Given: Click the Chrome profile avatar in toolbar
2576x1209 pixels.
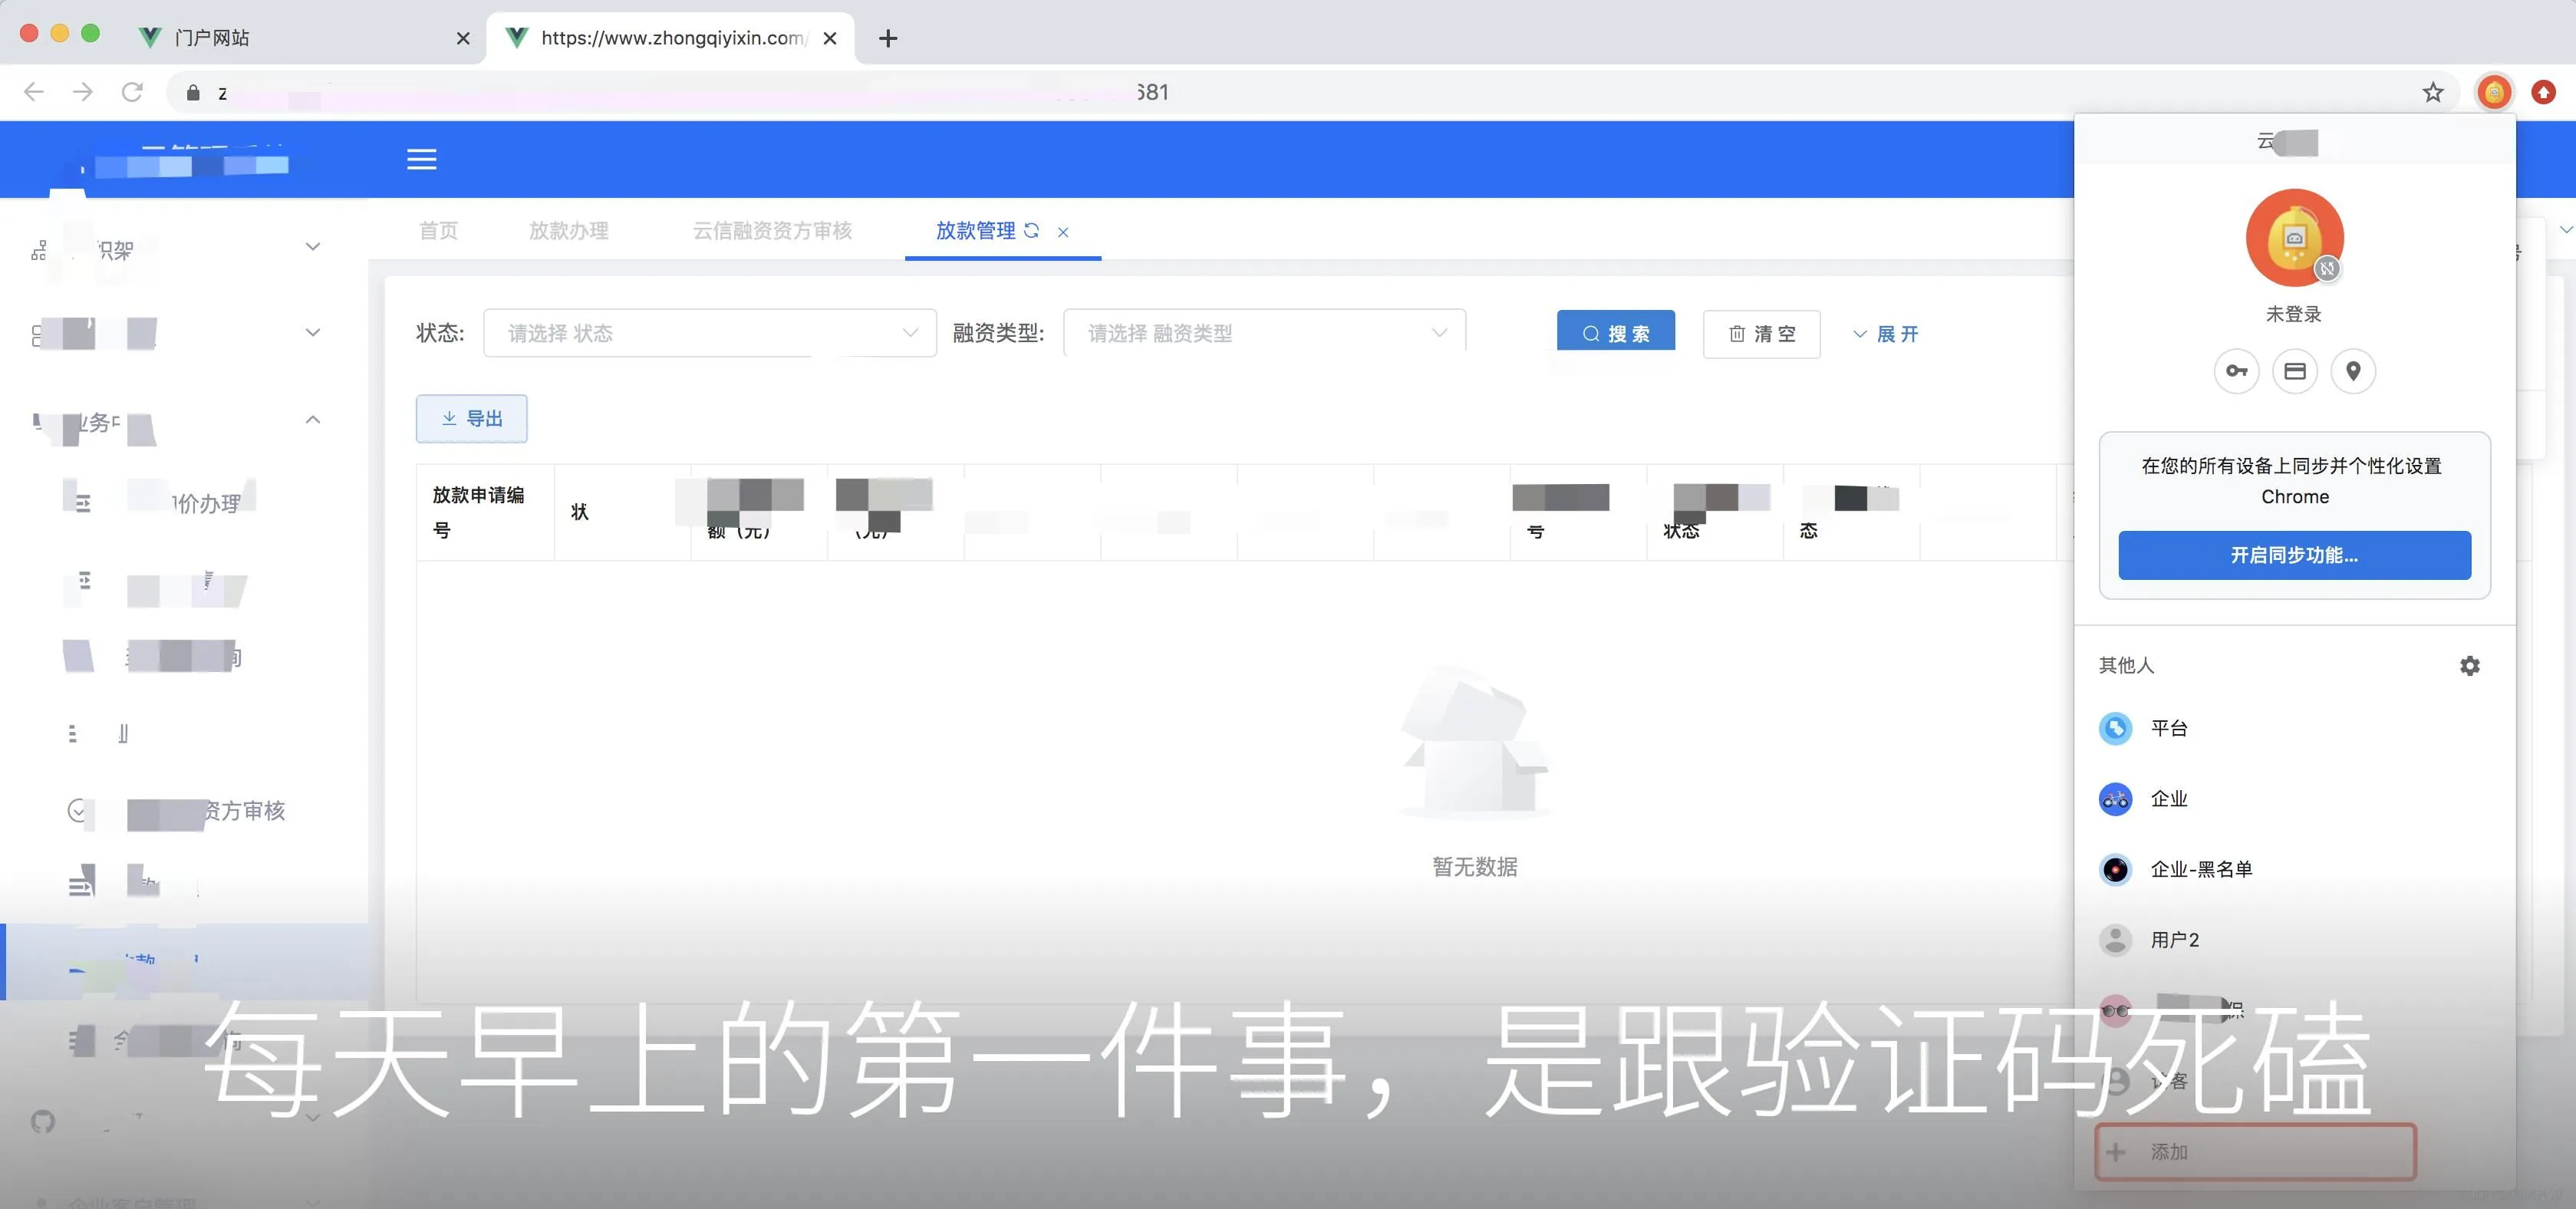Looking at the screenshot, I should click(x=2494, y=93).
